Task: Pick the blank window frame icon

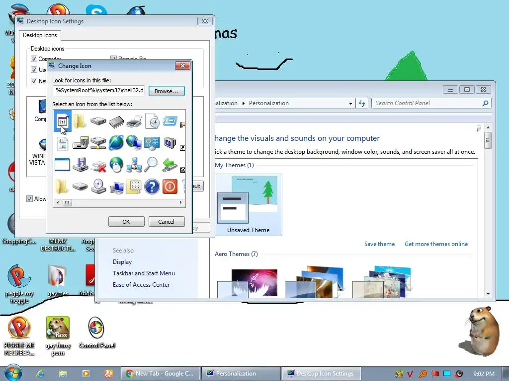Action: [62, 165]
